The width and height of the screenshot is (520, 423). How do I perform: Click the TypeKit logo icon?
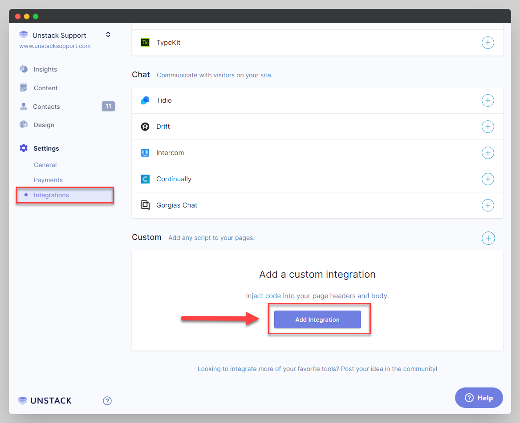145,42
